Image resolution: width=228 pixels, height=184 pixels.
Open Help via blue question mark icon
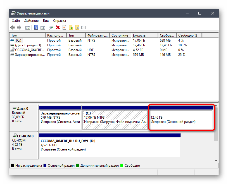pos(36,27)
